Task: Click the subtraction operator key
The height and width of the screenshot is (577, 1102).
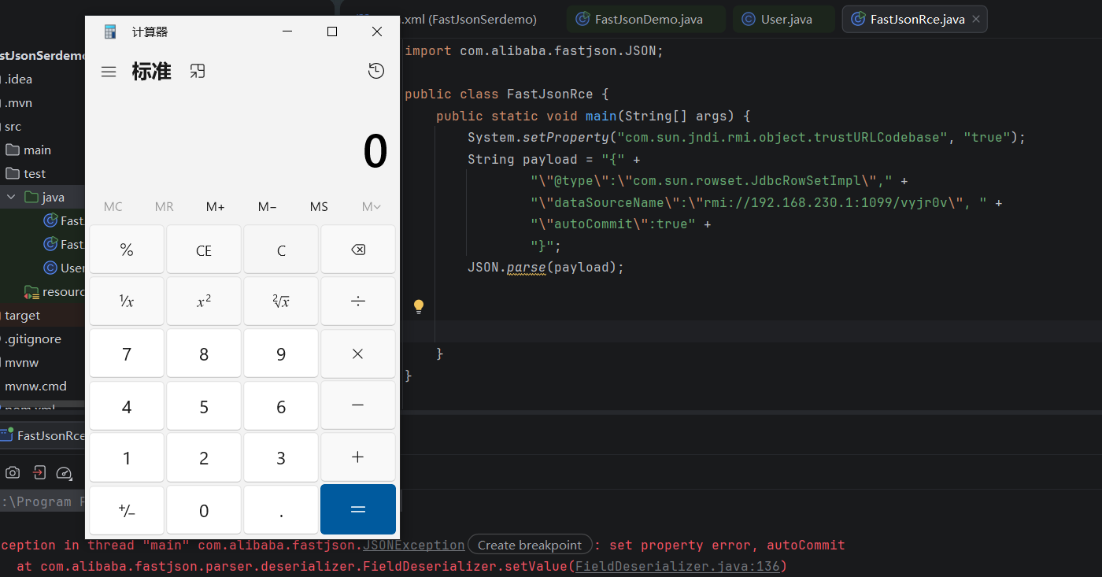Action: 358,405
